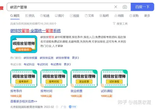Open the 报考条件 text link below card

pos(16,91)
